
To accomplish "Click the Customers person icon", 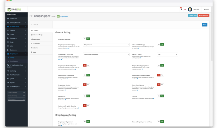I will [8, 50].
